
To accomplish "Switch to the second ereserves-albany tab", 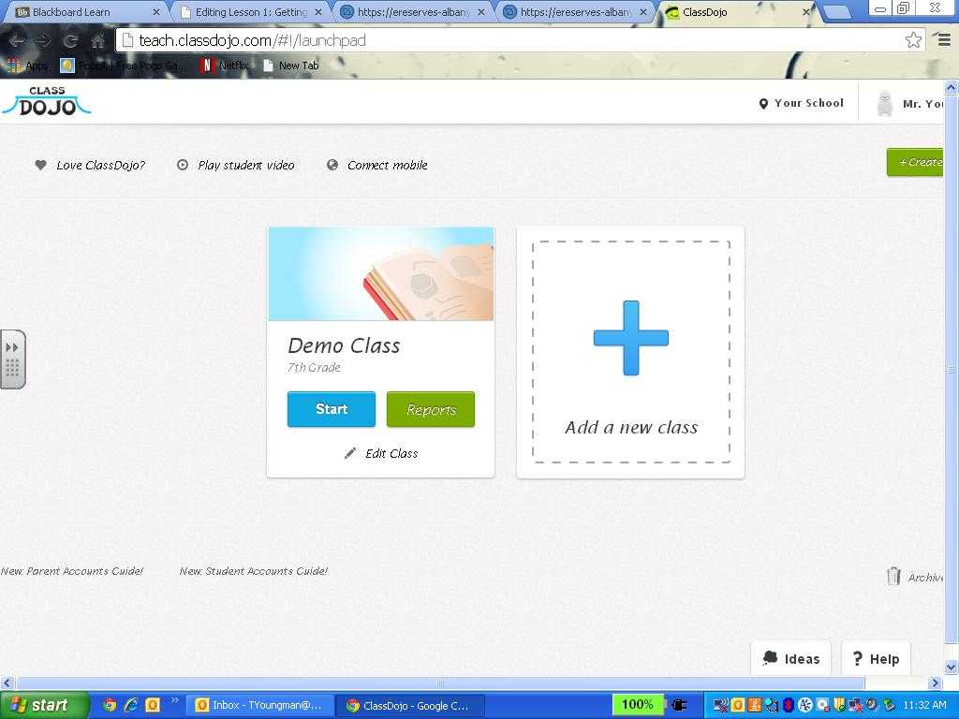I will [x=576, y=11].
